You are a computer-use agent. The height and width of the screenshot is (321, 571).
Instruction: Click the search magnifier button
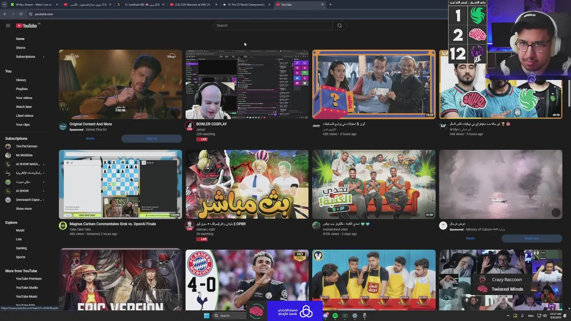[339, 25]
